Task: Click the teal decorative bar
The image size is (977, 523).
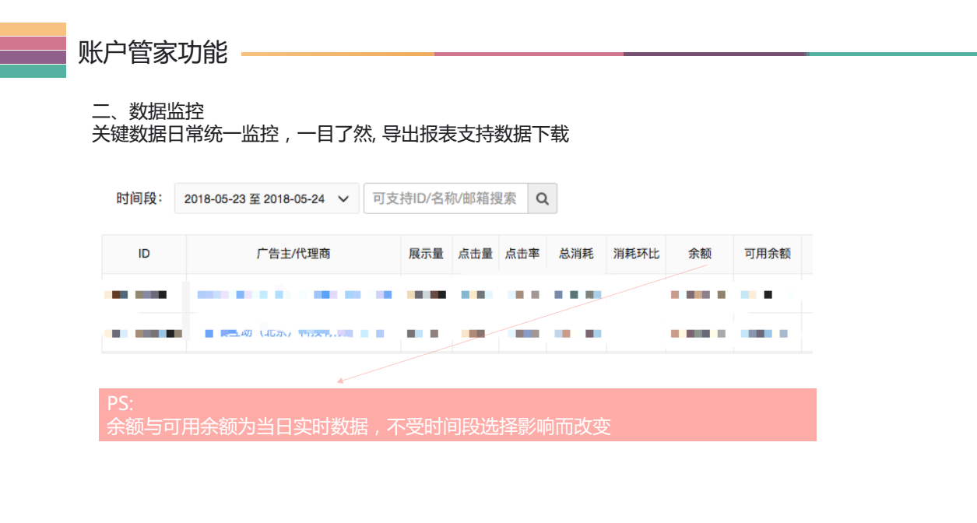Action: [32, 71]
